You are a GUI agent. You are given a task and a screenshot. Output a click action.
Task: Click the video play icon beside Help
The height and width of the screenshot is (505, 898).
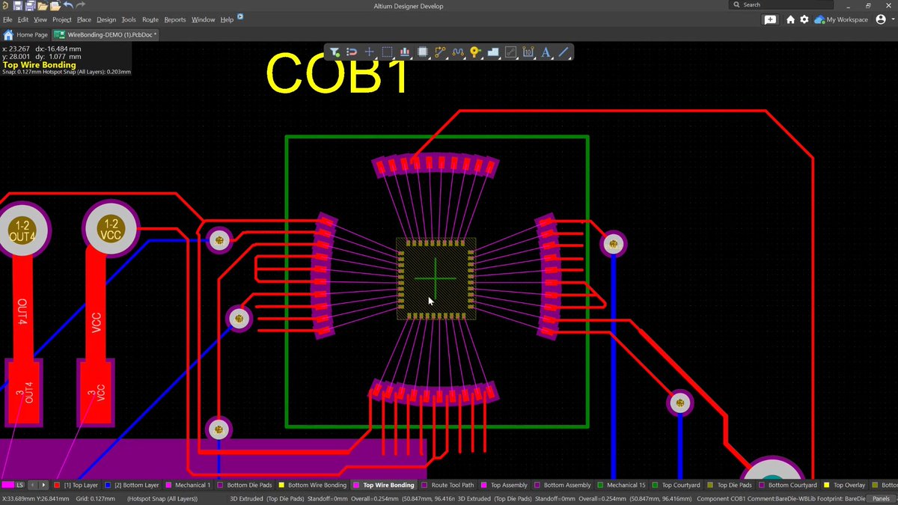pos(241,18)
